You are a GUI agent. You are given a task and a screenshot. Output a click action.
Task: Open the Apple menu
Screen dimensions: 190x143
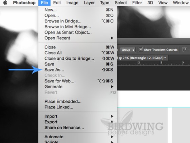[x=5, y=3]
